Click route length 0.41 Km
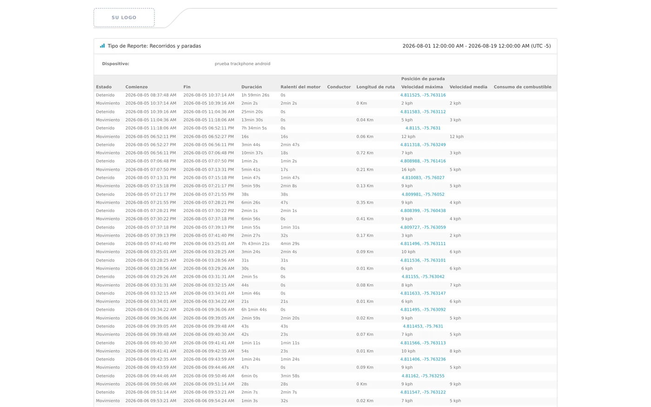Image resolution: width=651 pixels, height=407 pixels. (365, 219)
